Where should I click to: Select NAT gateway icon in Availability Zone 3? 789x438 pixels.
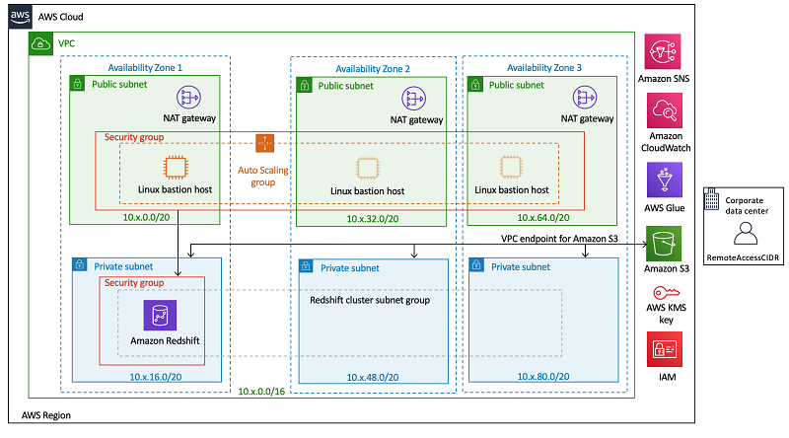[x=585, y=98]
